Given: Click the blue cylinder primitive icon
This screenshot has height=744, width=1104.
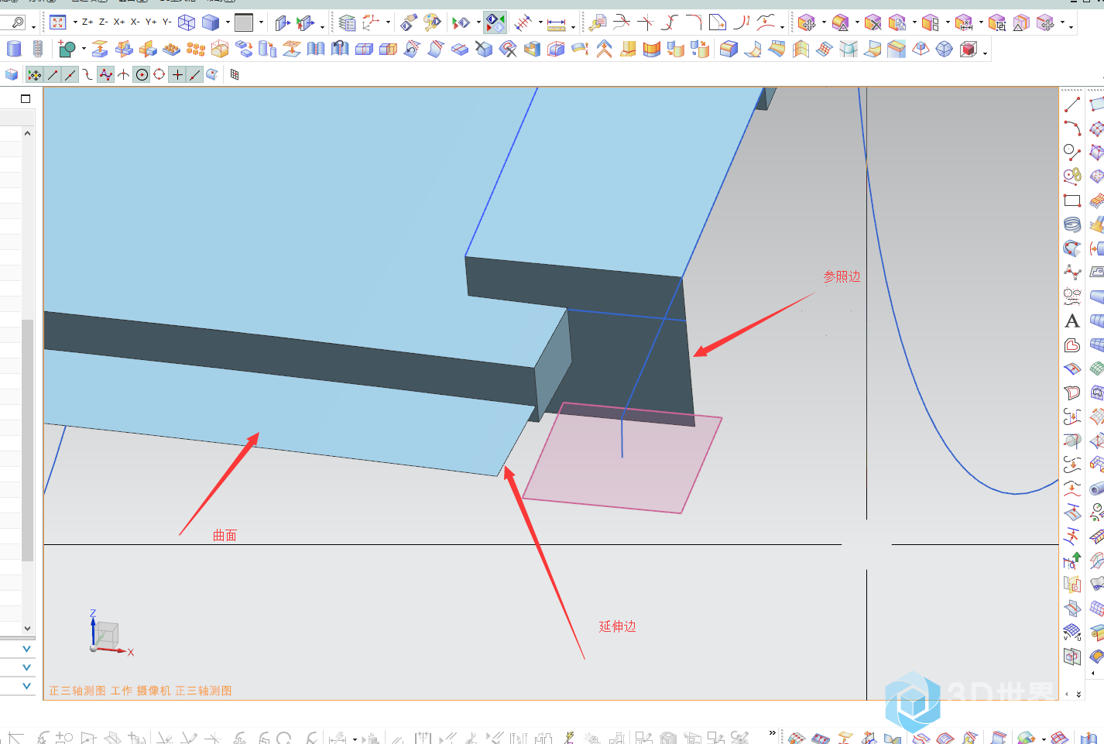Looking at the screenshot, I should coord(14,50).
